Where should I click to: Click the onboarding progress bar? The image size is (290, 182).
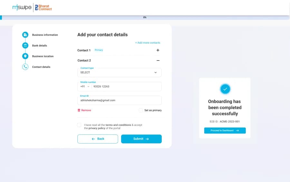[145, 18]
